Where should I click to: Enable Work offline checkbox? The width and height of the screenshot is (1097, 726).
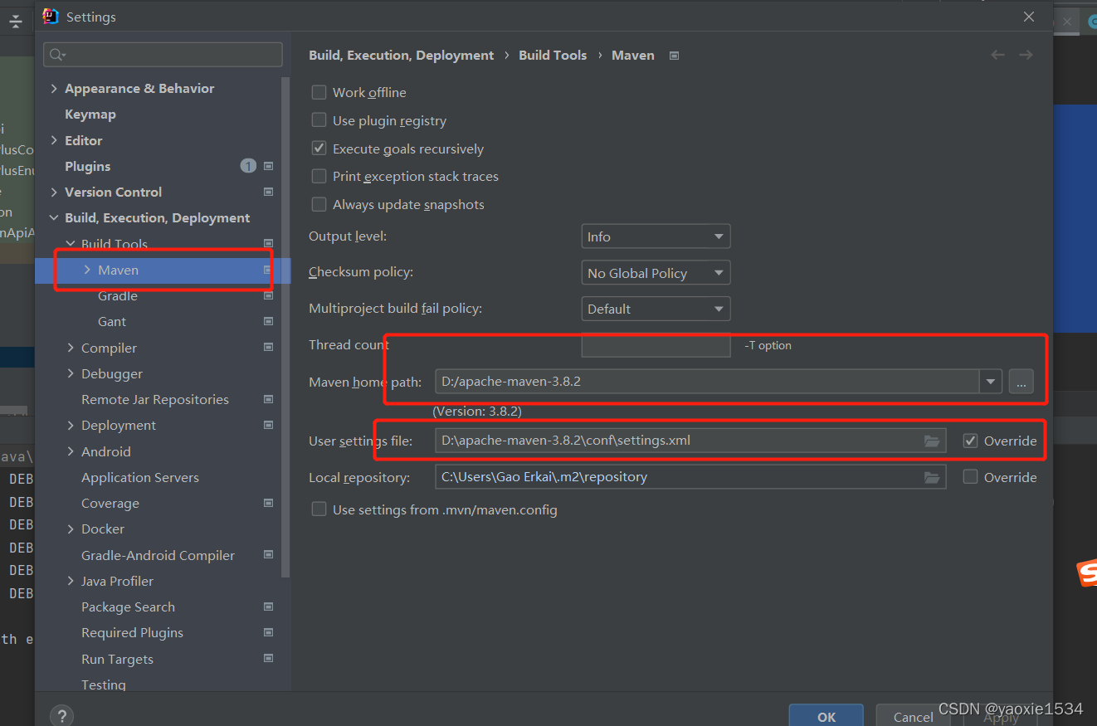tap(319, 92)
